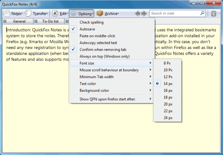Switch to the To-Do list tab
This screenshot has height=155, width=223.
pyautogui.click(x=50, y=22)
